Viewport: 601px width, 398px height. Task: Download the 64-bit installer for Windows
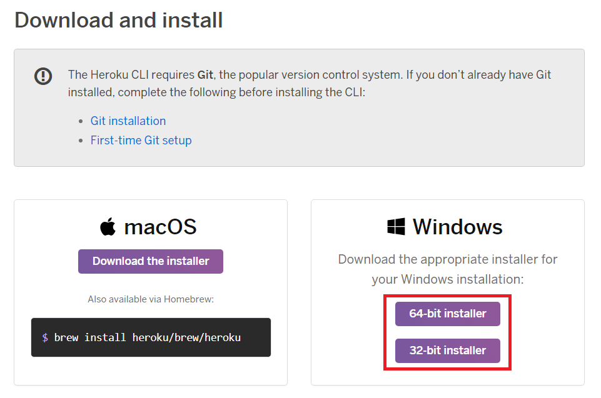448,314
